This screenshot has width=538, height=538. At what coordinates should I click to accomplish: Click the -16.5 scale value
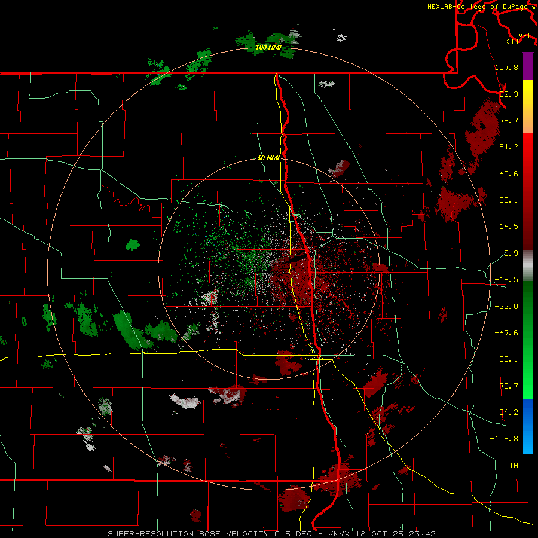[506, 280]
